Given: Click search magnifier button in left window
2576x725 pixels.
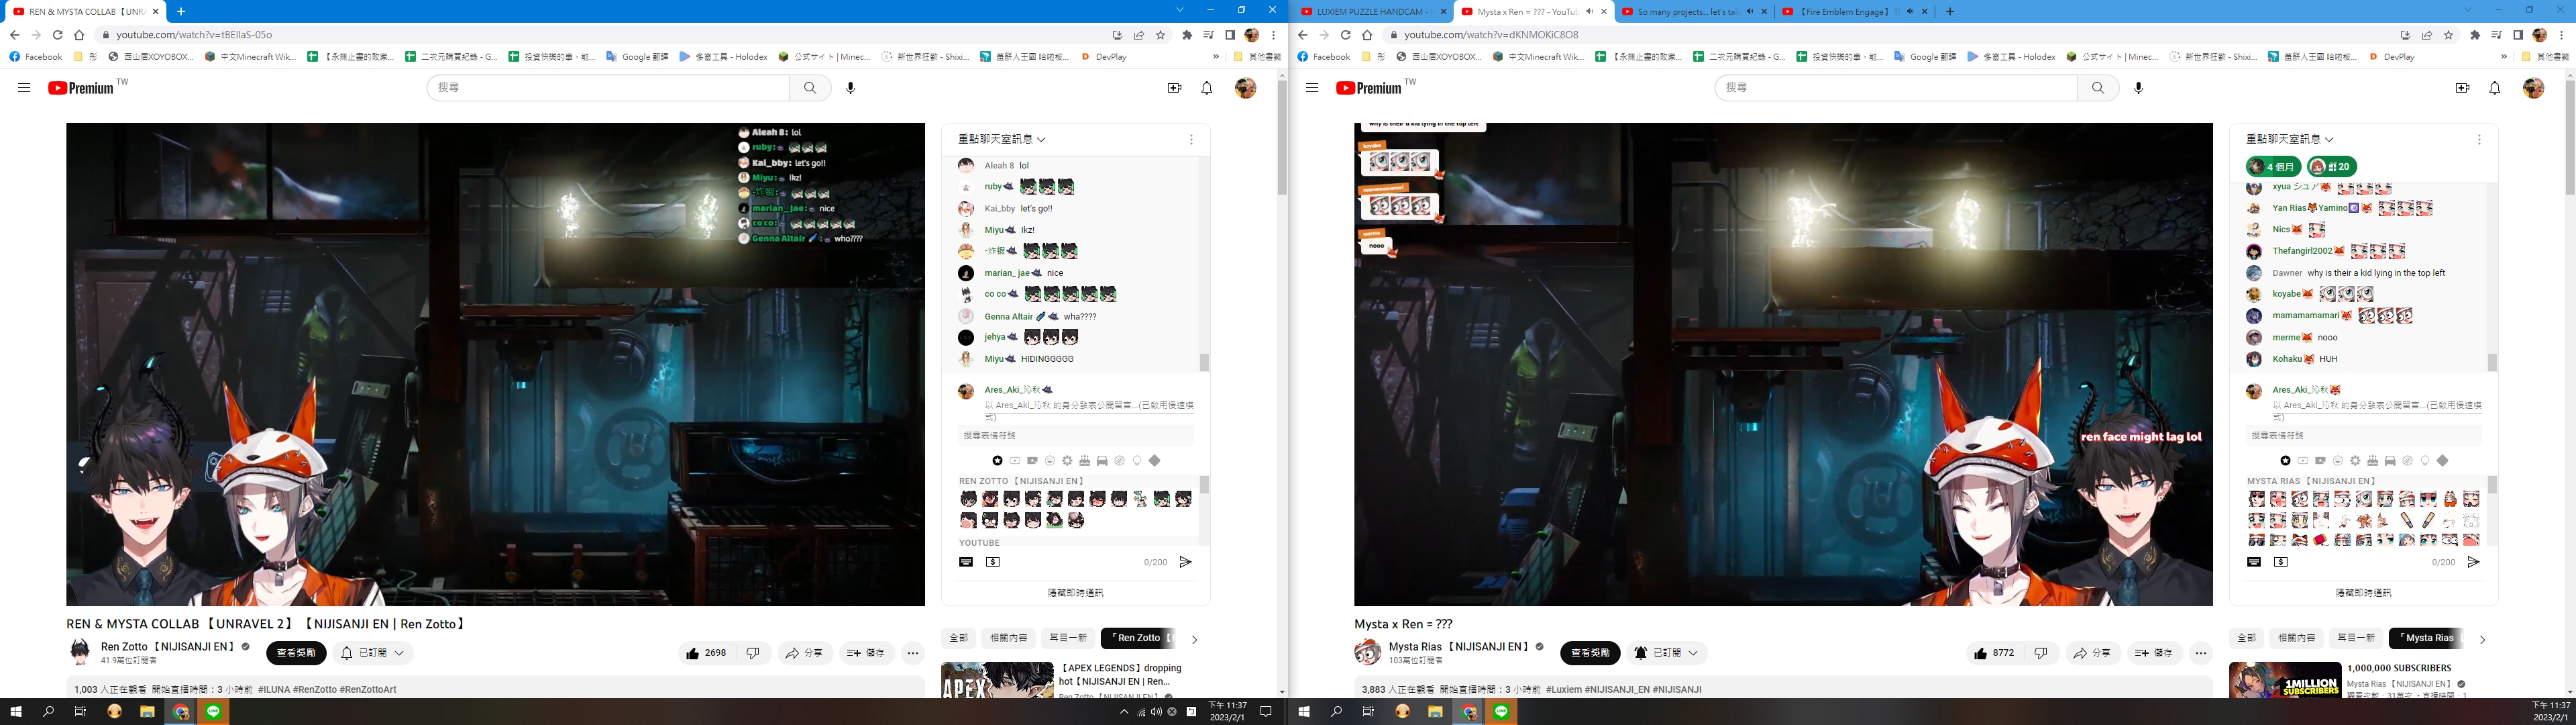Looking at the screenshot, I should tap(810, 88).
